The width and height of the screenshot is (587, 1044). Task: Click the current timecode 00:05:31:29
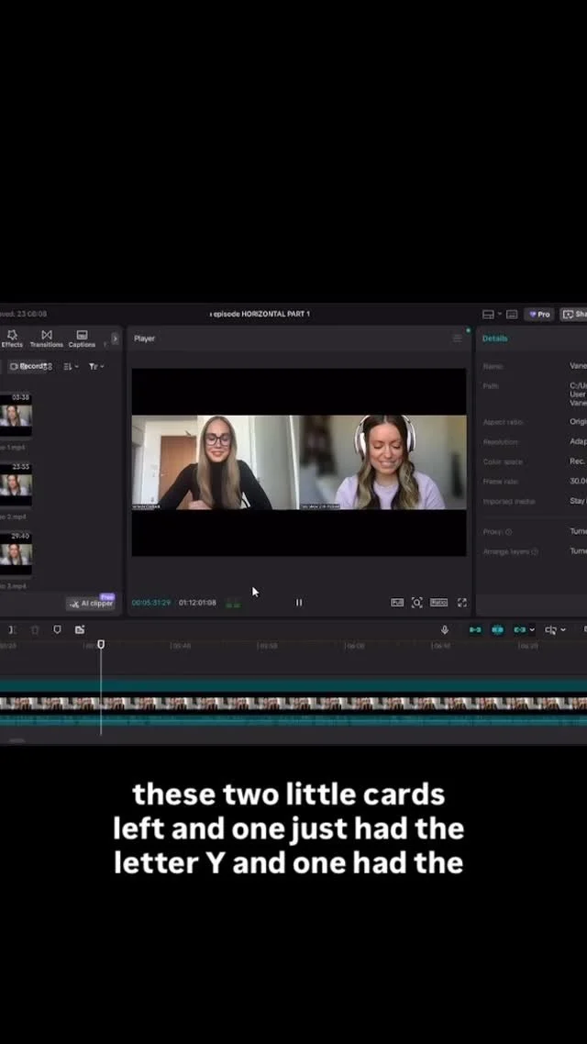pyautogui.click(x=151, y=603)
